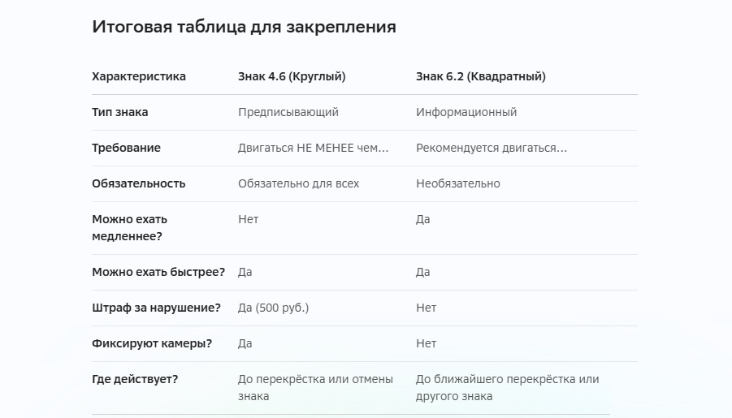This screenshot has height=418, width=732.
Task: Click the "До перекрёстка или отмены знака" cell
Action: click(x=315, y=388)
